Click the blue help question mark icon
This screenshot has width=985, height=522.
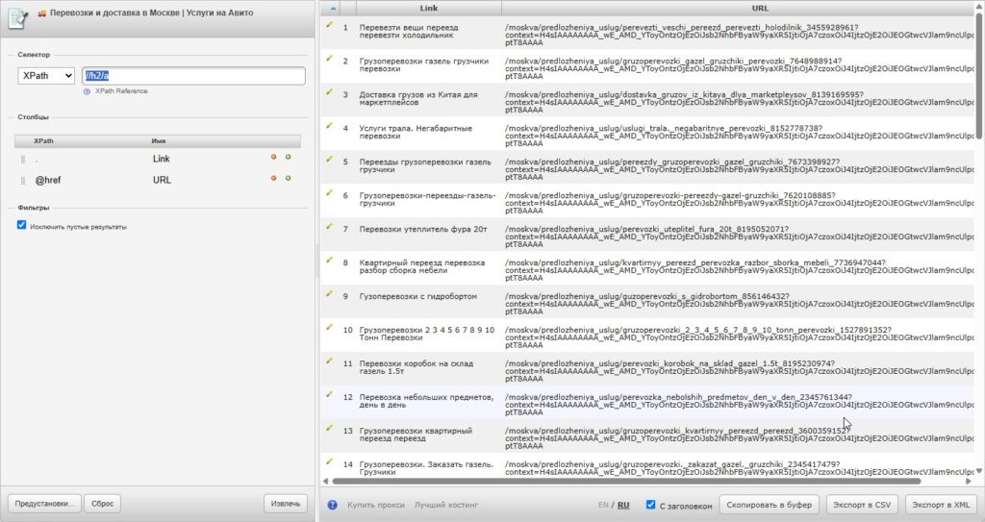(332, 505)
